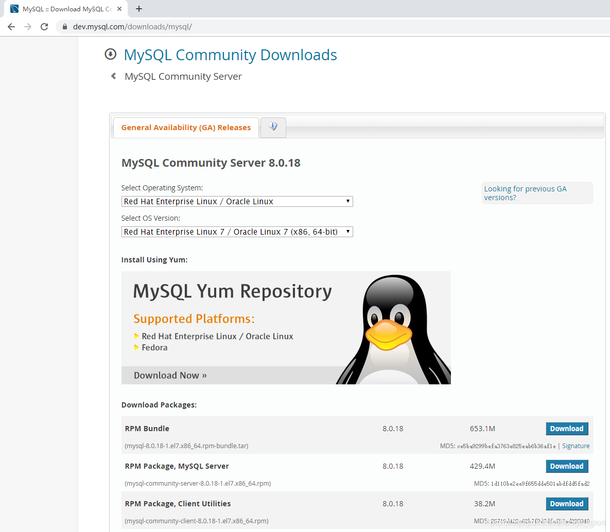The image size is (610, 532).
Task: Select General Availability (GA) Releases tab
Action: pos(186,128)
